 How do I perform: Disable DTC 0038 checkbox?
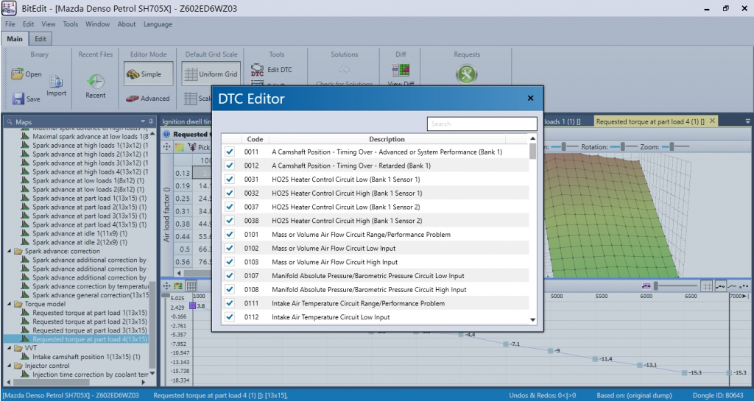pos(230,221)
